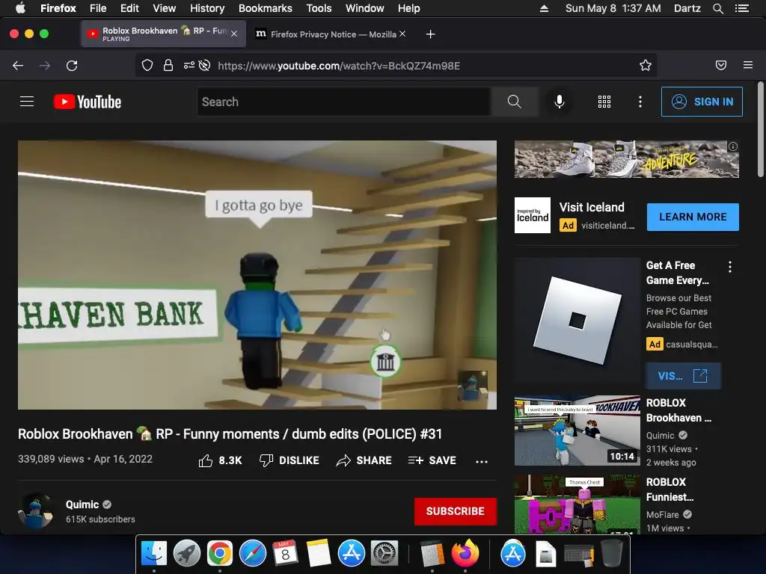Open the View menu in menu bar
The width and height of the screenshot is (766, 574).
click(x=164, y=8)
